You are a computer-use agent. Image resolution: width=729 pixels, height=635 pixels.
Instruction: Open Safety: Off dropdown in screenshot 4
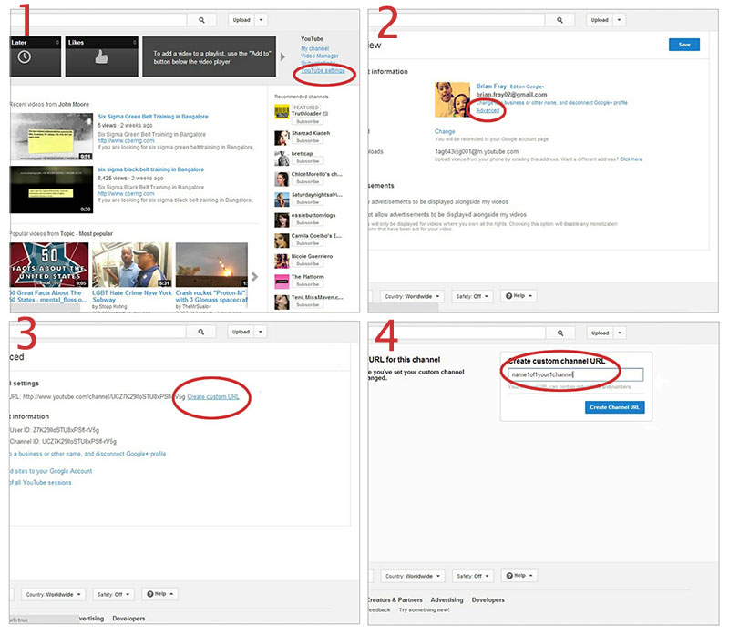pos(472,576)
